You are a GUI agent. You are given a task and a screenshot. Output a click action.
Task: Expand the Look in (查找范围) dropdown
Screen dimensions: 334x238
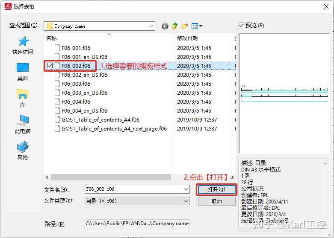(x=151, y=26)
